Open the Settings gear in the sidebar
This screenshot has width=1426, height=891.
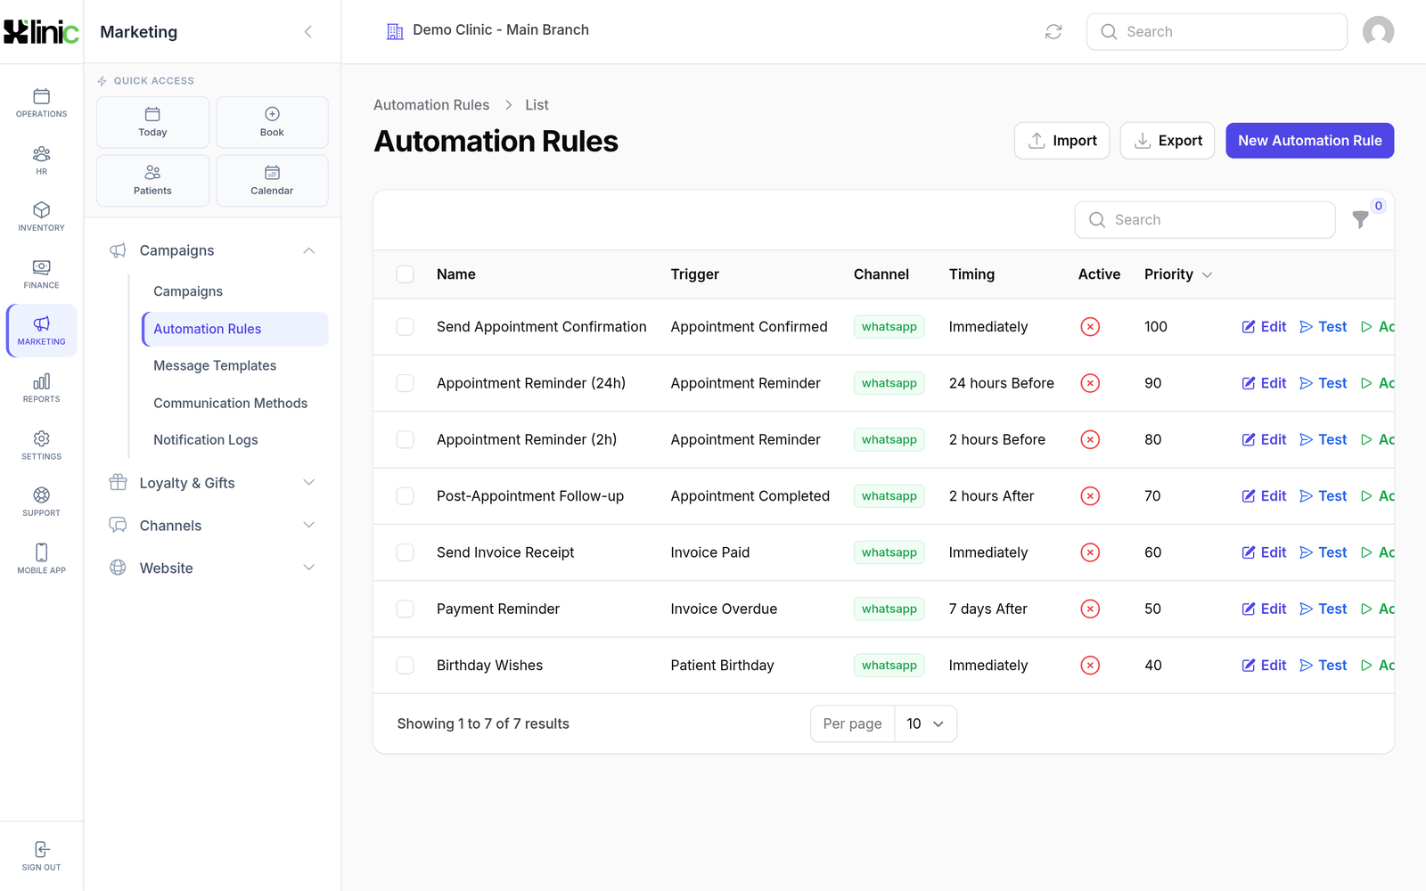[x=41, y=445]
